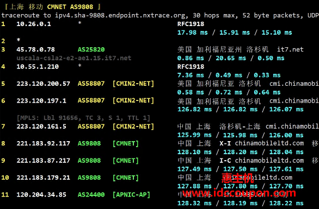The height and width of the screenshot is (209, 319).
Task: Select it7.net location text on hop 3
Action: (290, 49)
